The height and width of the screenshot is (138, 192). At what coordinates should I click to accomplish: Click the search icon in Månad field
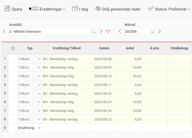tap(152, 31)
